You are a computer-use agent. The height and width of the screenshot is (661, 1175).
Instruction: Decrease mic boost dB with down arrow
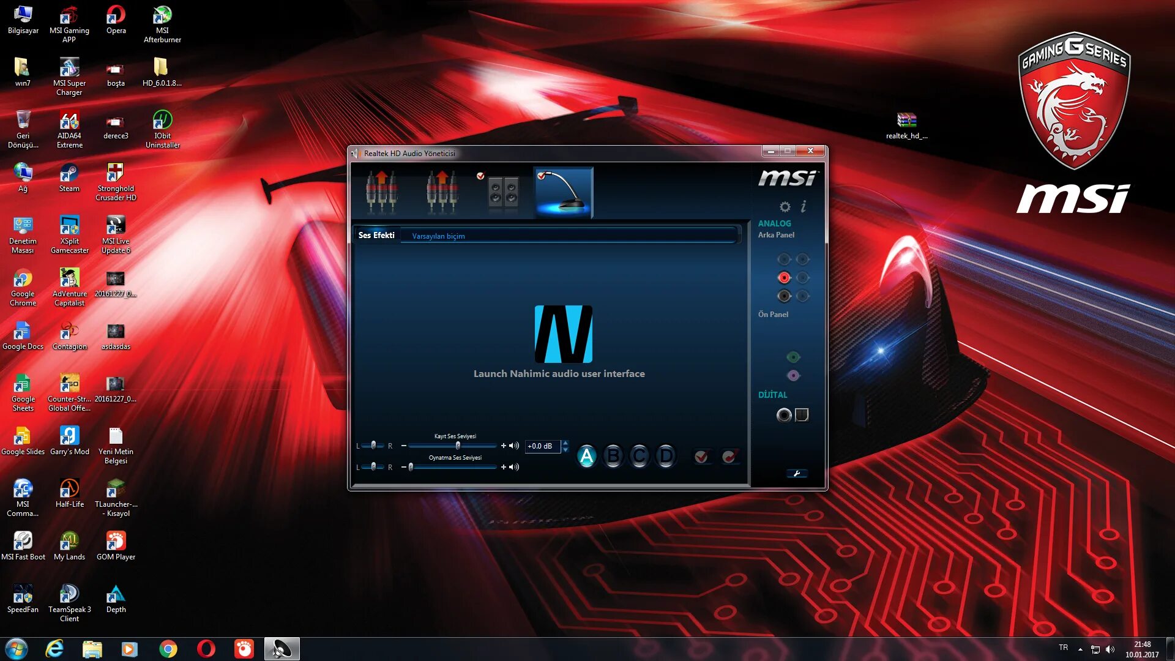(x=565, y=449)
